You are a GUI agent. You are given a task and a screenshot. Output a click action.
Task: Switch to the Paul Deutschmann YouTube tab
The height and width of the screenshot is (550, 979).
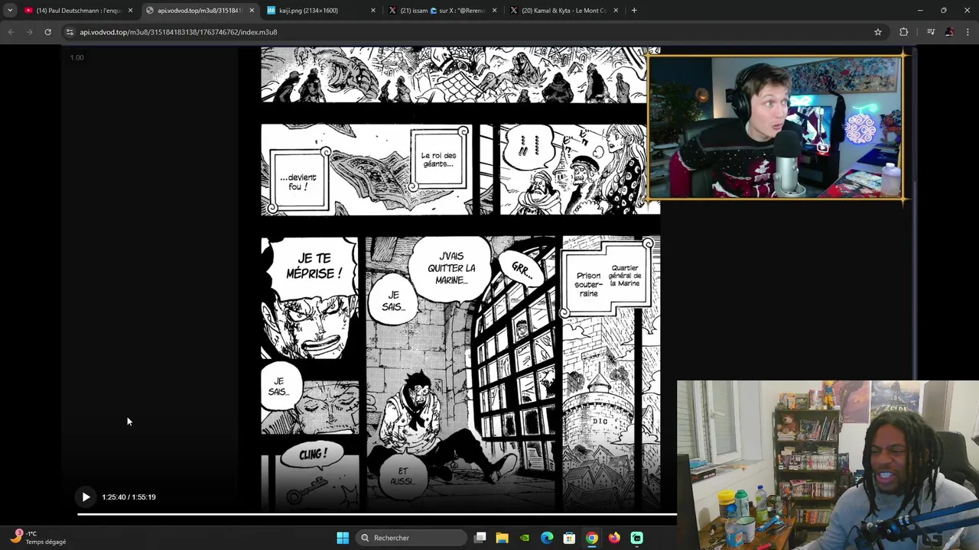79,11
